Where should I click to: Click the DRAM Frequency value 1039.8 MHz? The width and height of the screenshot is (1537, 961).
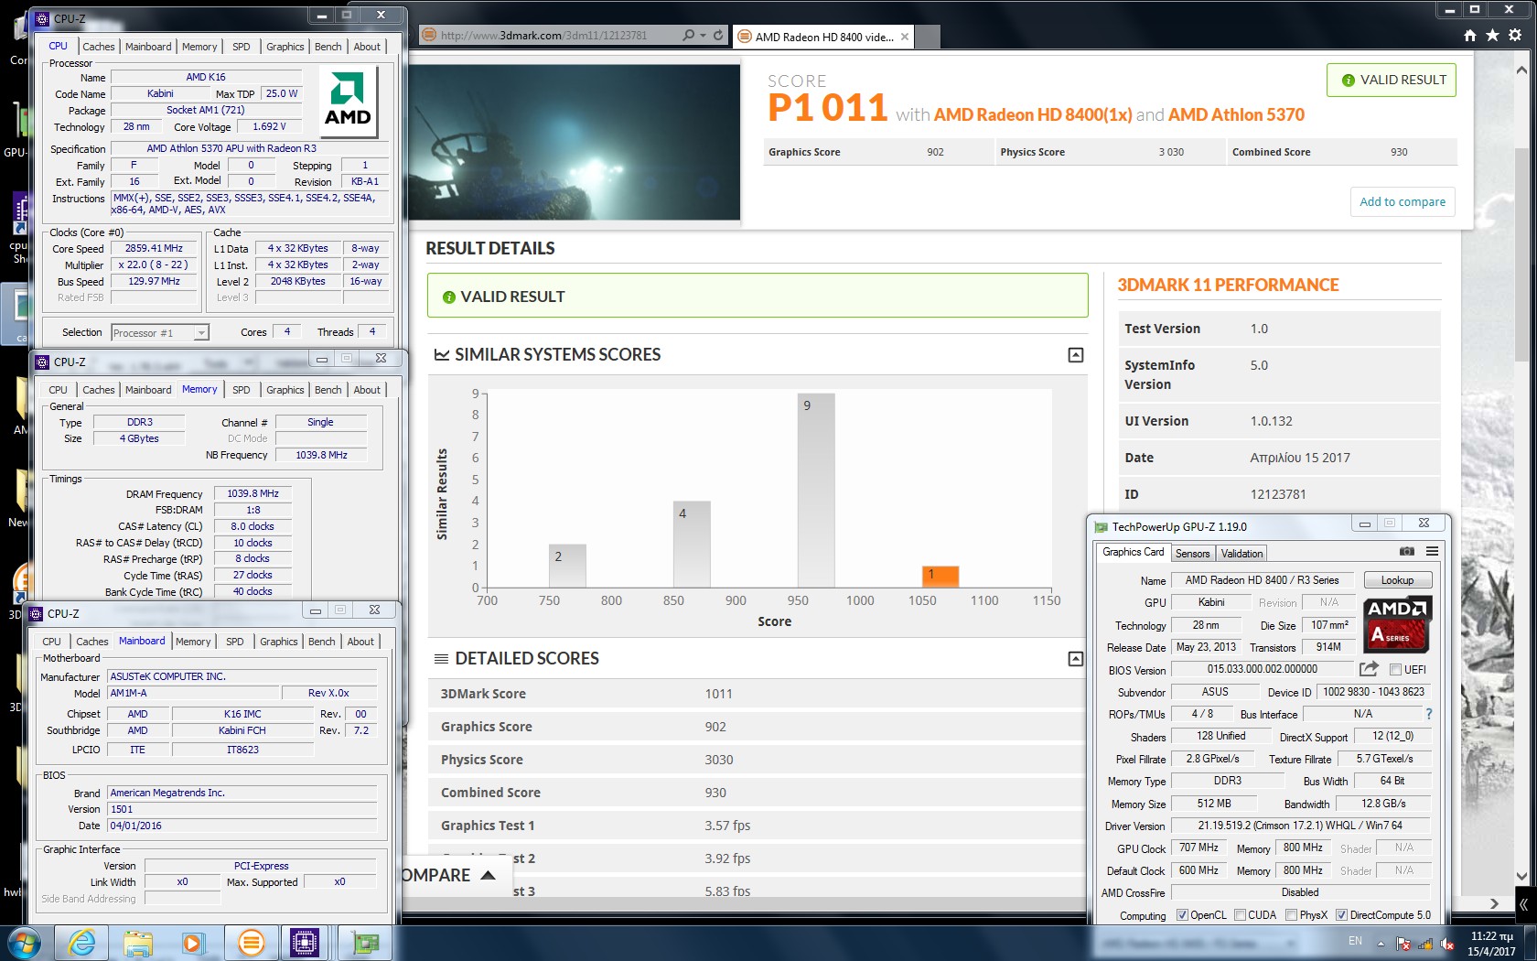tap(253, 493)
